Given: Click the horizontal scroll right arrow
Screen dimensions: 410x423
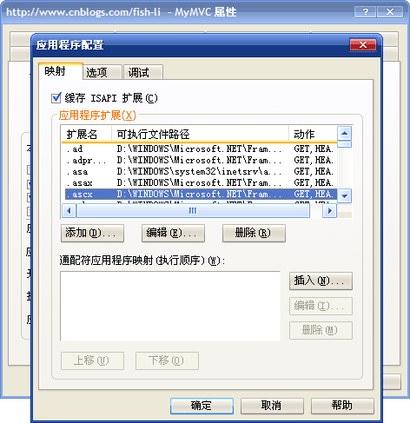Looking at the screenshot, I should (330, 210).
